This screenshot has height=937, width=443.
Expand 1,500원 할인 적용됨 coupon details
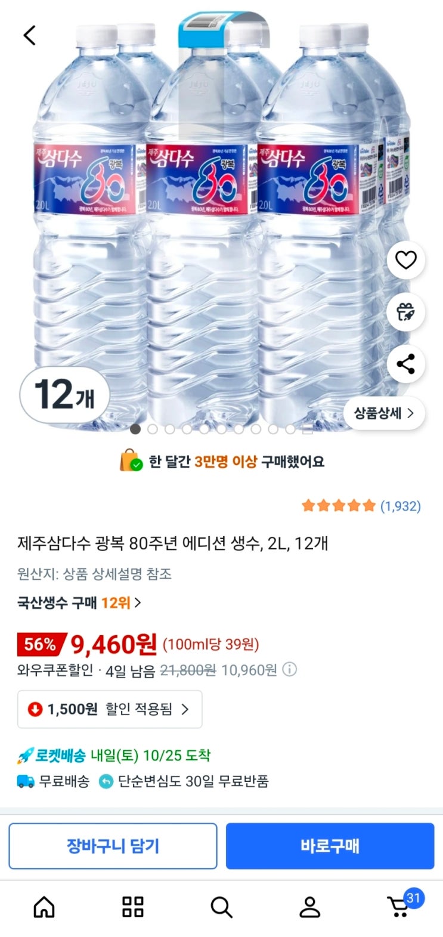pos(110,709)
